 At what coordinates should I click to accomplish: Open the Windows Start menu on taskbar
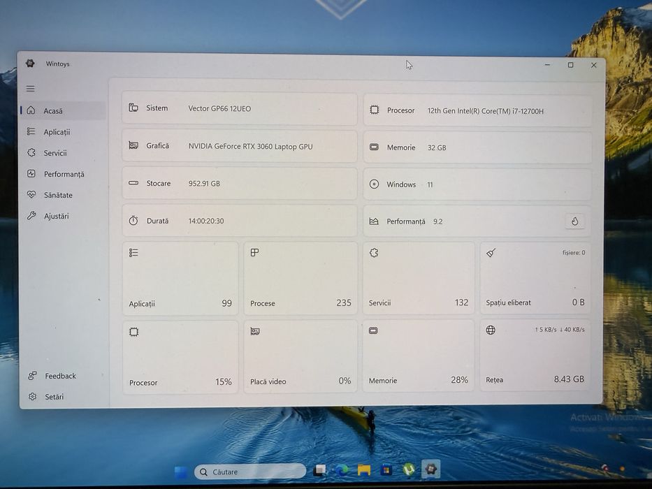click(x=181, y=472)
